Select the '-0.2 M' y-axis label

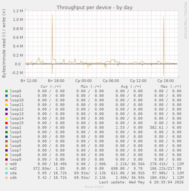[17, 73]
